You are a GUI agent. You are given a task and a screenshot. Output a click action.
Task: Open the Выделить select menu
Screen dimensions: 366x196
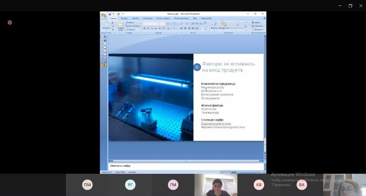[x=258, y=30]
